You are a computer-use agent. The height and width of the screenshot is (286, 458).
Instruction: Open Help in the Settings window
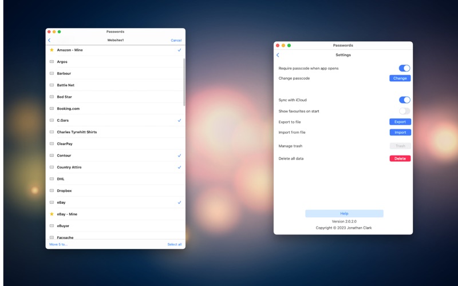(344, 213)
